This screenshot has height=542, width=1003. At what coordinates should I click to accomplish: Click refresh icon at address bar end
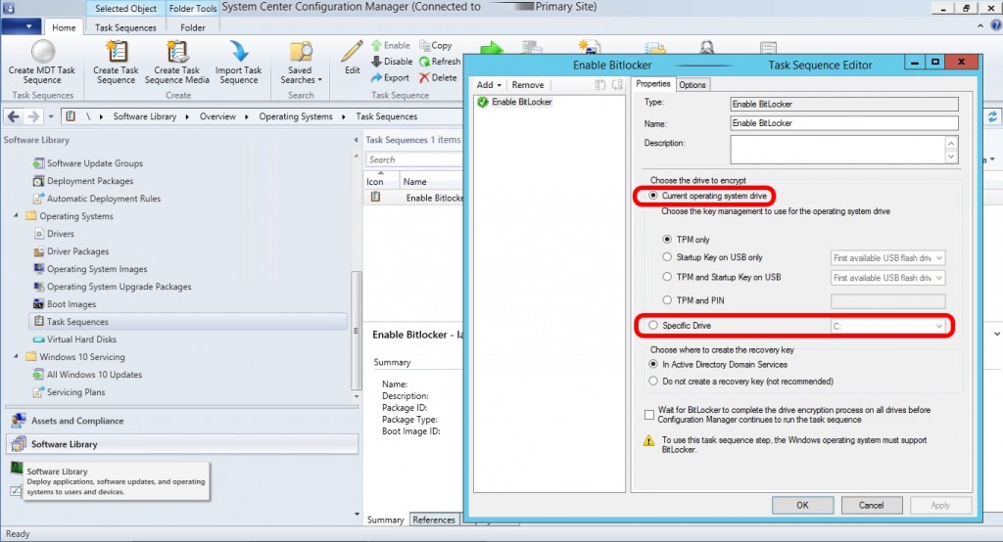pyautogui.click(x=993, y=116)
